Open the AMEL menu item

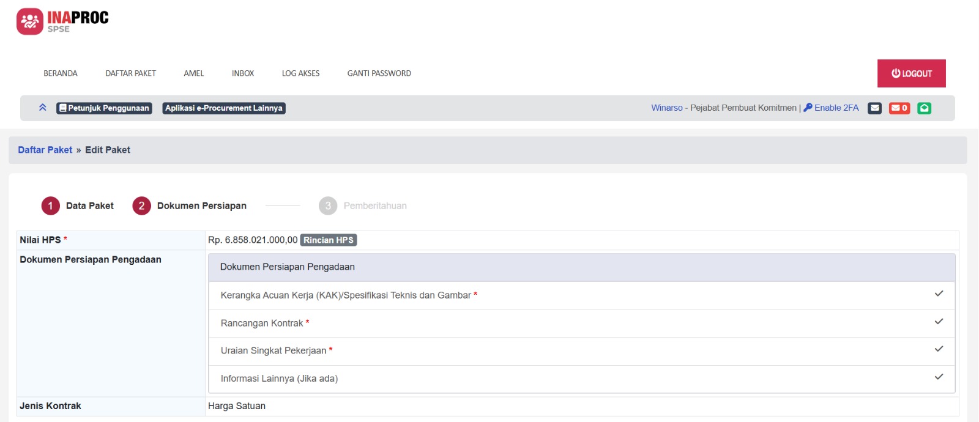[x=193, y=73]
